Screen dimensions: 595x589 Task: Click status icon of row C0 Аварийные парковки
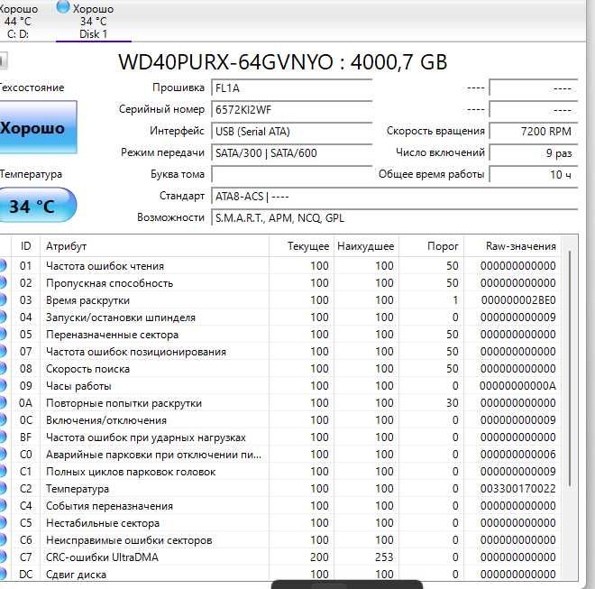click(3, 455)
